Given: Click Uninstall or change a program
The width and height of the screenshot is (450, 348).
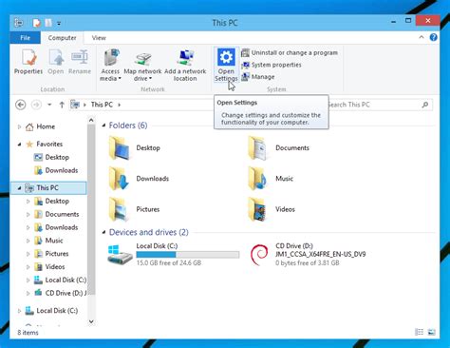Looking at the screenshot, I should (290, 52).
